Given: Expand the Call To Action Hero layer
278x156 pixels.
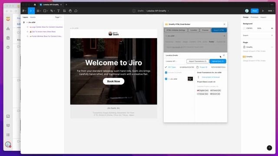Looking at the screenshot, I should click(27, 32).
